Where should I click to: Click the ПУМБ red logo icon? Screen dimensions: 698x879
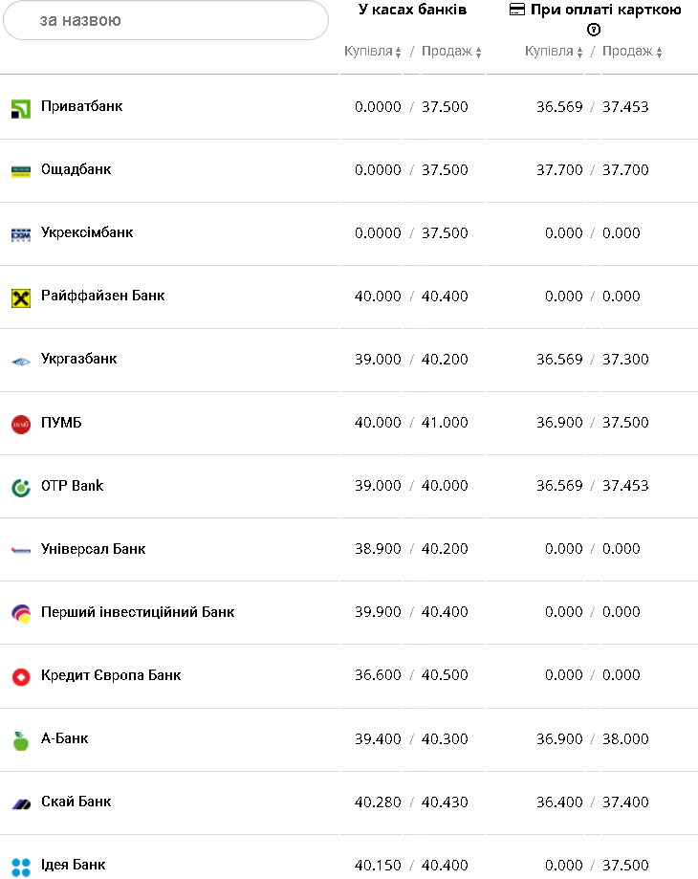point(21,424)
